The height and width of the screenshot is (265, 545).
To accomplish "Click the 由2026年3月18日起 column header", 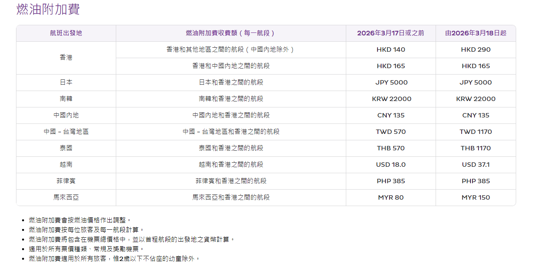I will click(476, 33).
